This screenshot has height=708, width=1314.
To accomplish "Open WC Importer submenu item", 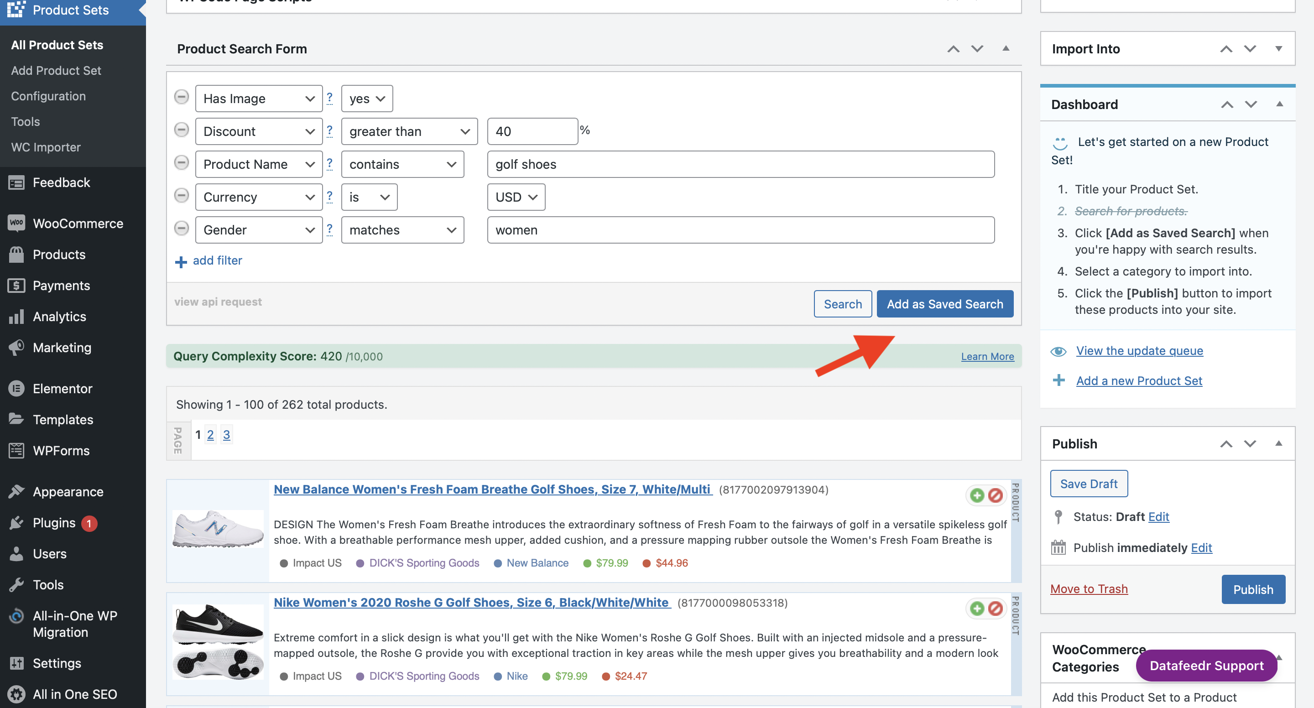I will point(46,147).
